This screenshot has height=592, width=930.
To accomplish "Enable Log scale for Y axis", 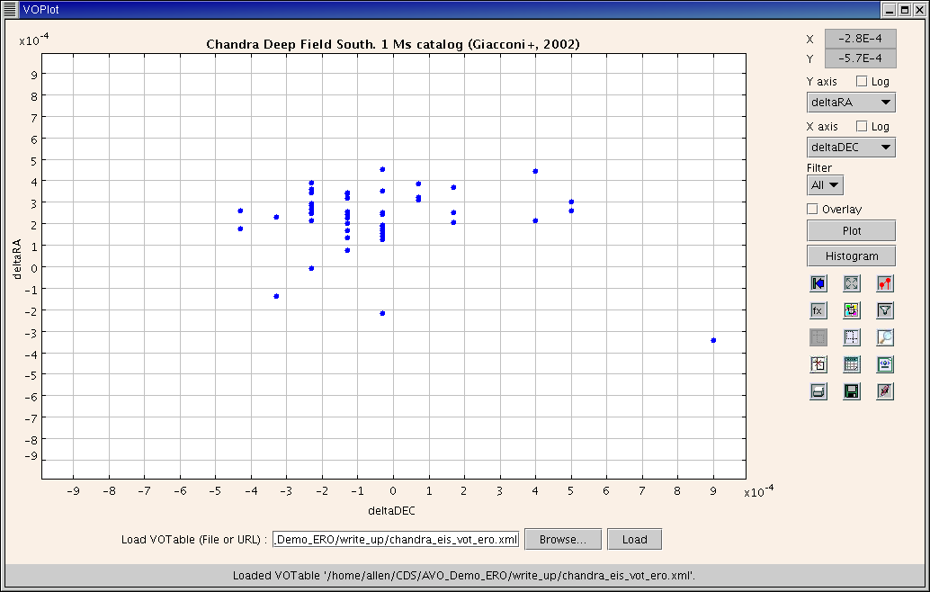I will (x=862, y=82).
